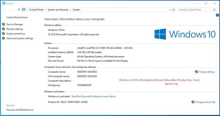Select System and Security in the breadcrumb
220x116 pixels.
[x=58, y=10]
